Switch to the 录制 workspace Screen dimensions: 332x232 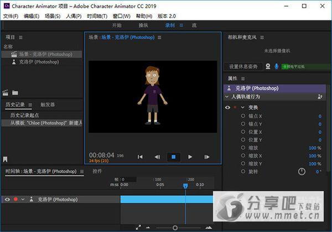coord(170,25)
